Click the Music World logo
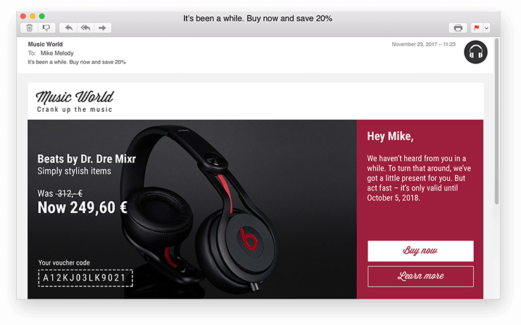Screen dimensions: 521x325 75,101
